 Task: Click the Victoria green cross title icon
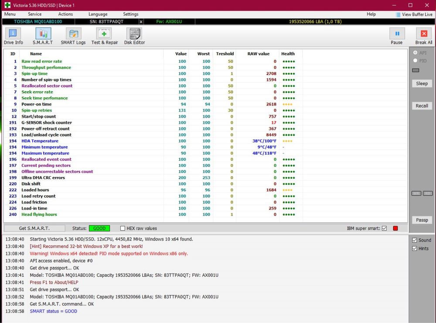click(x=7, y=5)
